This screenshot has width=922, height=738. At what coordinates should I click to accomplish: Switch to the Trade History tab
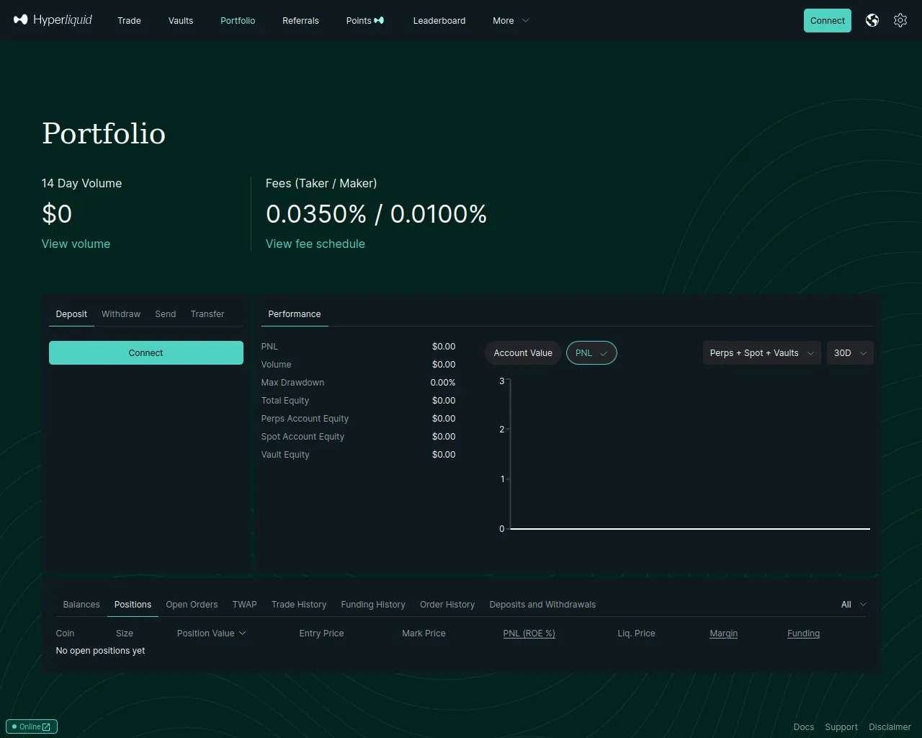pyautogui.click(x=299, y=605)
